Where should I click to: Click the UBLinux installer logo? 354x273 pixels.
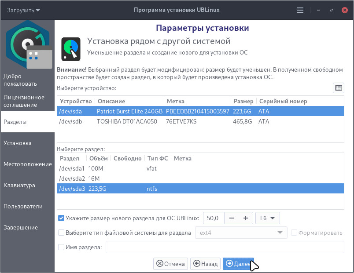(x=29, y=45)
